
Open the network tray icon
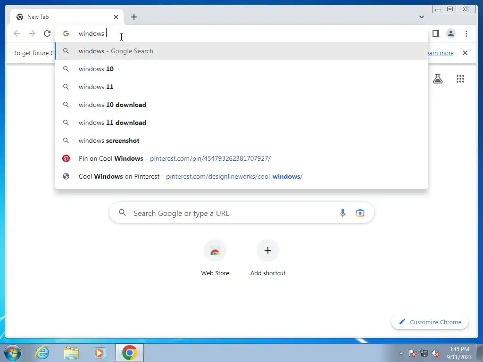[x=424, y=353]
